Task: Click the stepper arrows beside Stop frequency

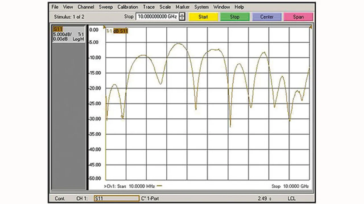Action: click(x=182, y=17)
